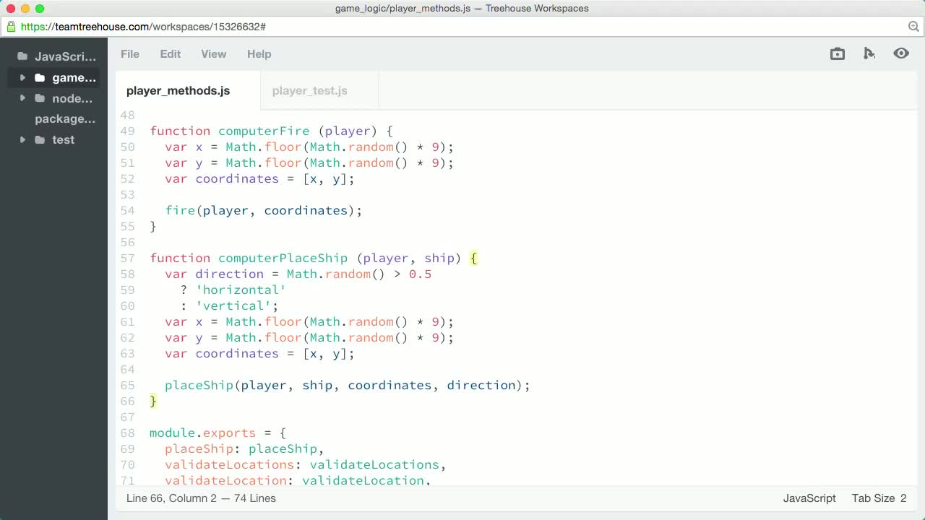The image size is (925, 520).
Task: Open package... file in sidebar
Action: (65, 119)
